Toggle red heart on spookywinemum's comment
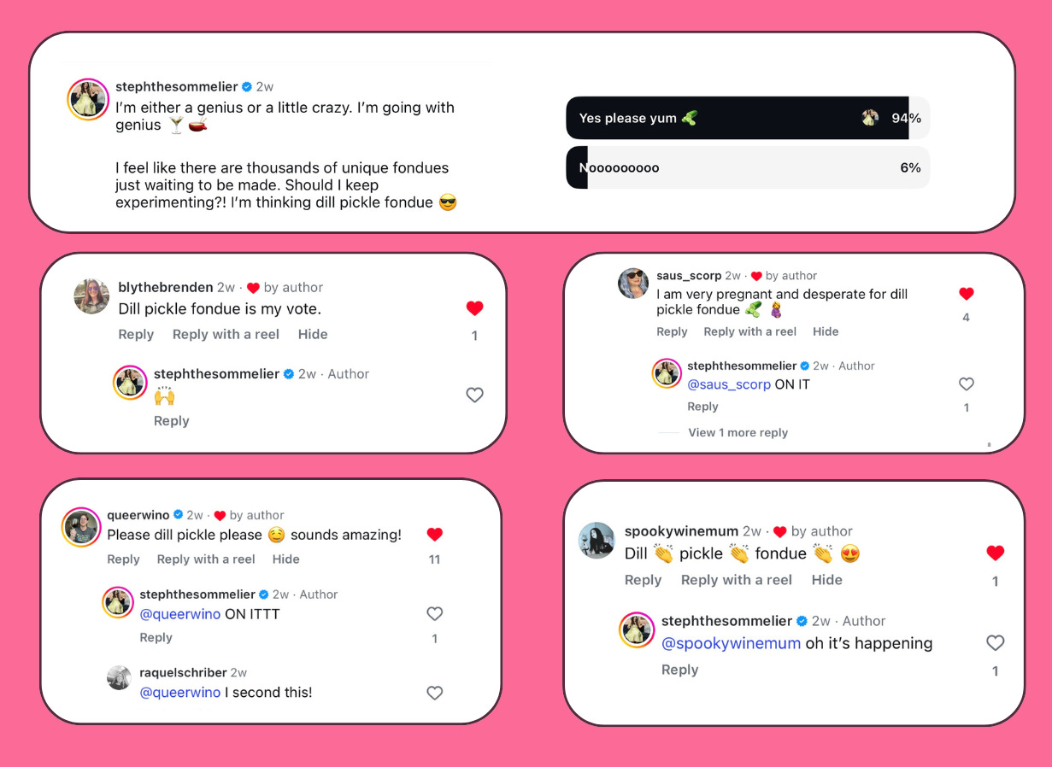Screen dimensions: 1052x767 (x=995, y=553)
